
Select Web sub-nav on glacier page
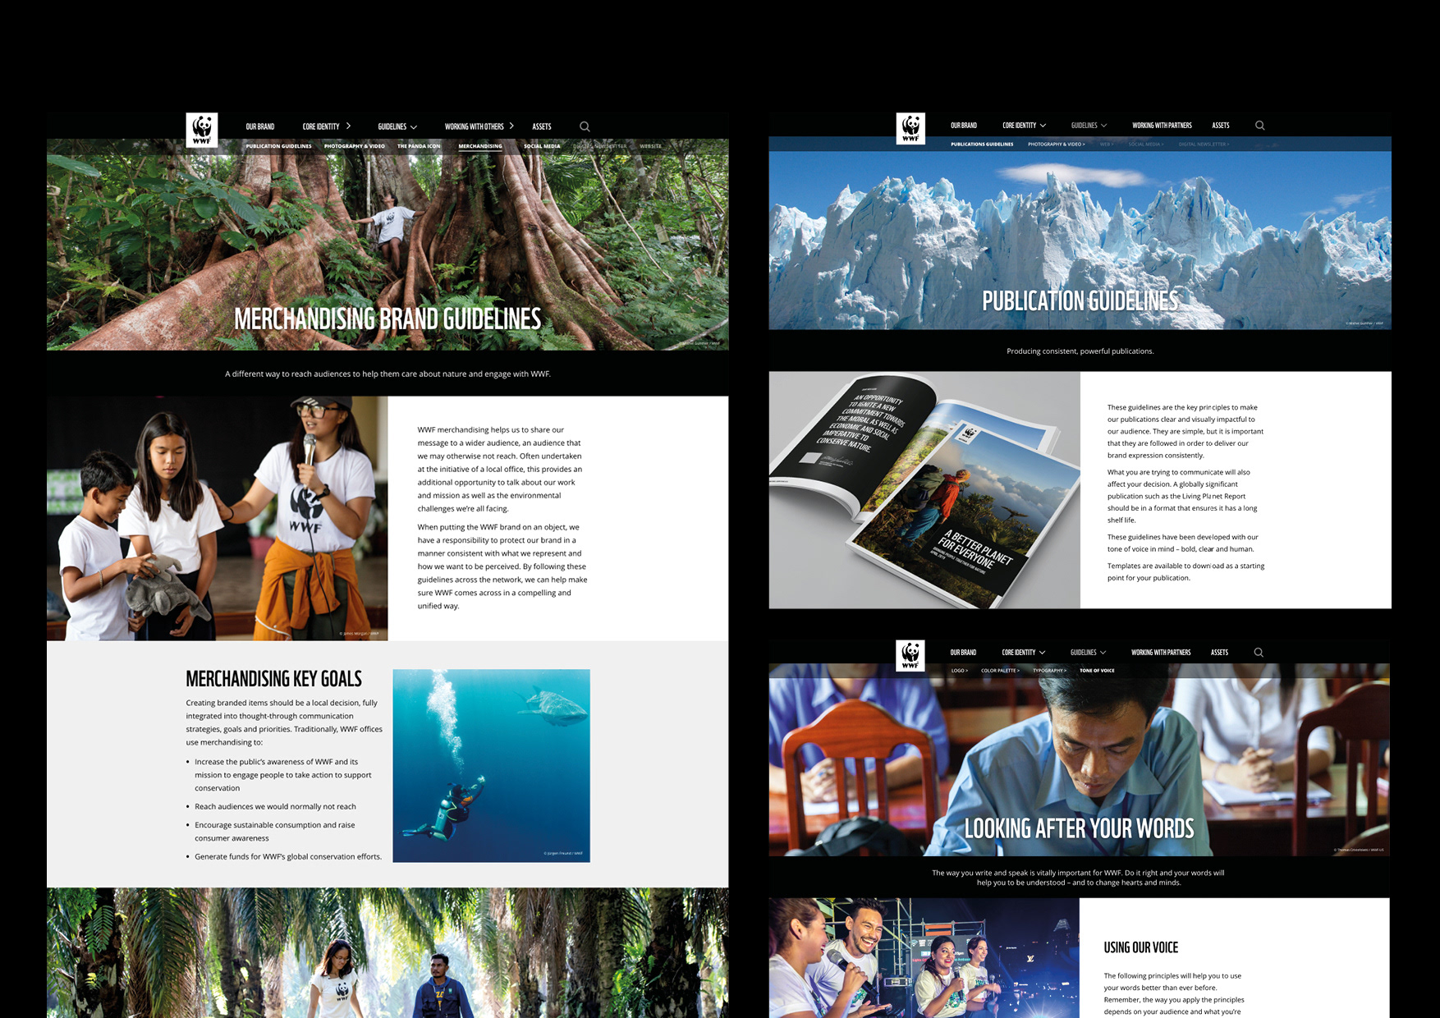point(1107,144)
